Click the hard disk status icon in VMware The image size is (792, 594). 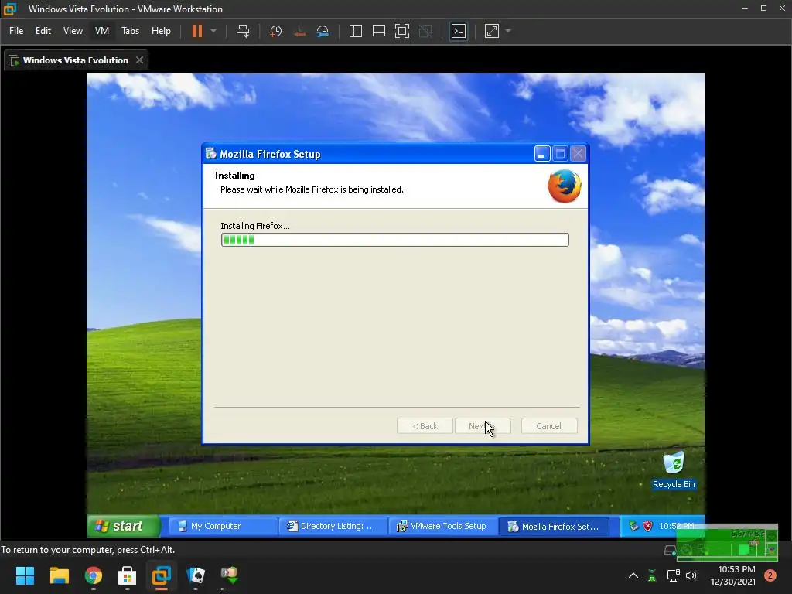(x=670, y=550)
